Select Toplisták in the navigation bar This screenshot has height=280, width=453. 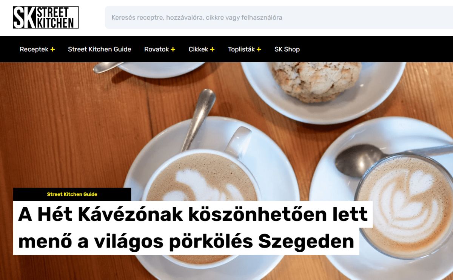242,49
